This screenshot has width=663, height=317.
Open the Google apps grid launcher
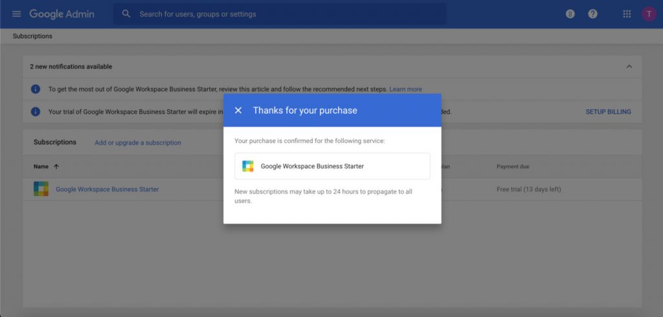(x=627, y=14)
